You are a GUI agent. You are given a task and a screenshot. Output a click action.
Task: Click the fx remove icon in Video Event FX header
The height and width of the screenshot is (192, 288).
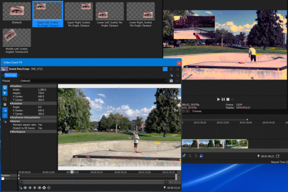177,69
